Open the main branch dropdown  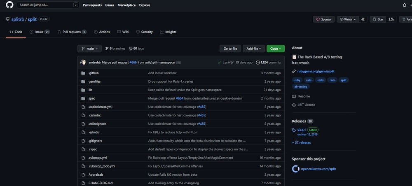click(x=89, y=49)
